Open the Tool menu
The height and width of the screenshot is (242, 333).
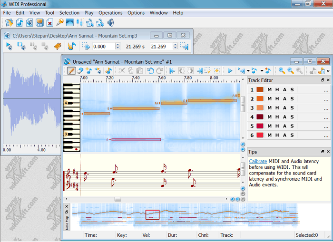[49, 13]
